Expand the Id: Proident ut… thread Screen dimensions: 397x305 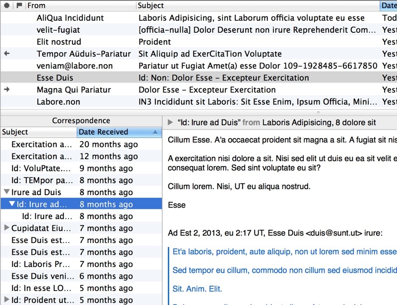pyautogui.click(x=7, y=300)
